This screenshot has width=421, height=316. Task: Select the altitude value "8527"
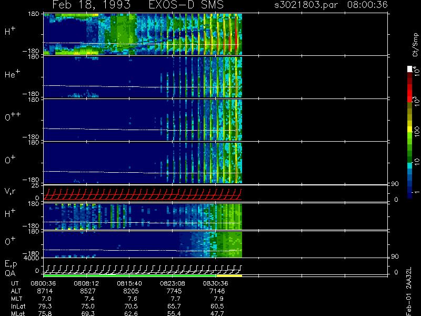point(88,291)
